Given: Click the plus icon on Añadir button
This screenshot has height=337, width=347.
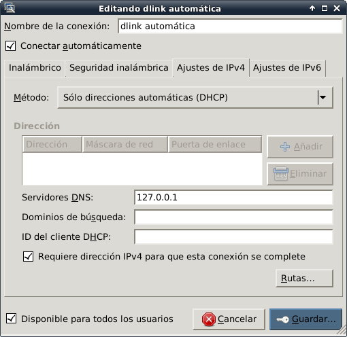Looking at the screenshot, I should tap(285, 147).
